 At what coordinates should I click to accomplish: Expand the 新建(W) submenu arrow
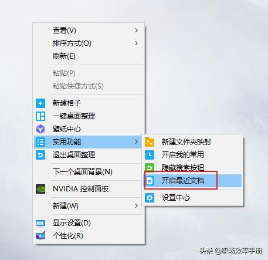point(137,206)
